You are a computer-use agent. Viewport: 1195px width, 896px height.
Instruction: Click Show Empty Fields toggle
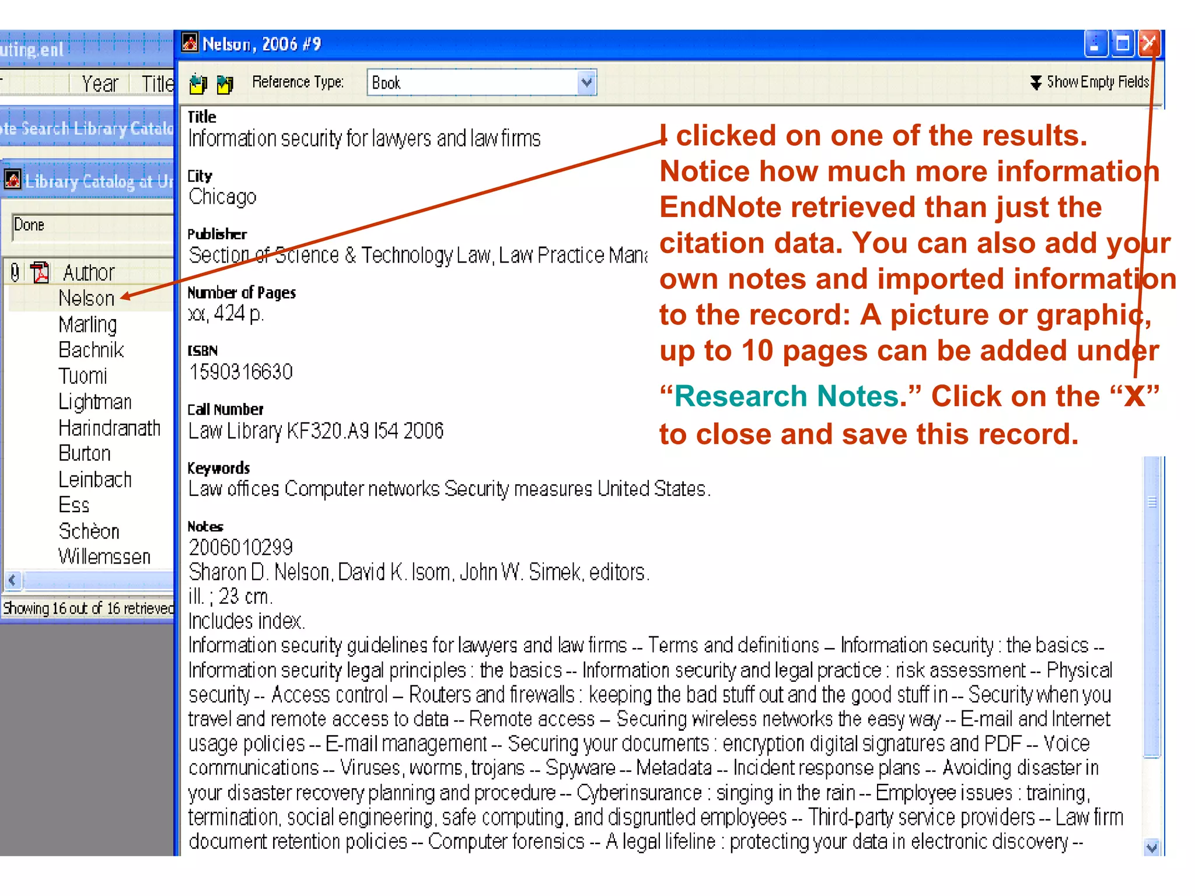[1089, 82]
